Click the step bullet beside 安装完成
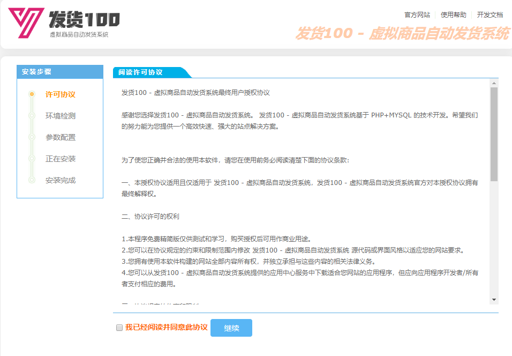Image resolution: width=512 pixels, height=356 pixels. 32,180
